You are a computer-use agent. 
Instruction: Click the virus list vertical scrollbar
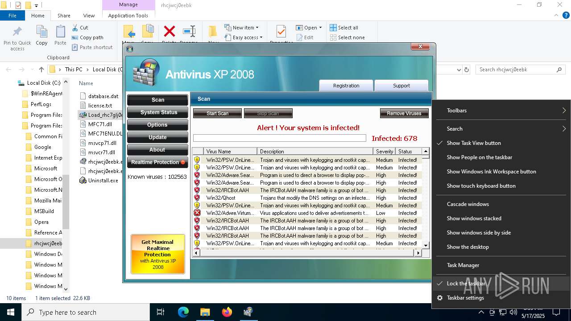click(426, 198)
